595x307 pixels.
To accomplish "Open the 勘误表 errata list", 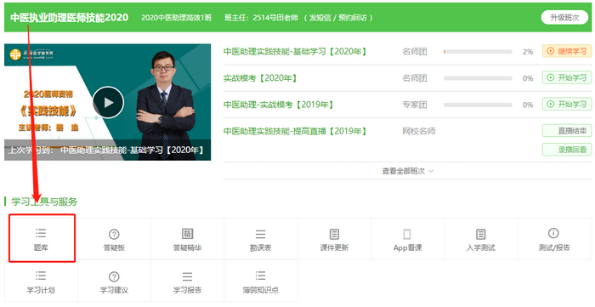I will click(261, 239).
